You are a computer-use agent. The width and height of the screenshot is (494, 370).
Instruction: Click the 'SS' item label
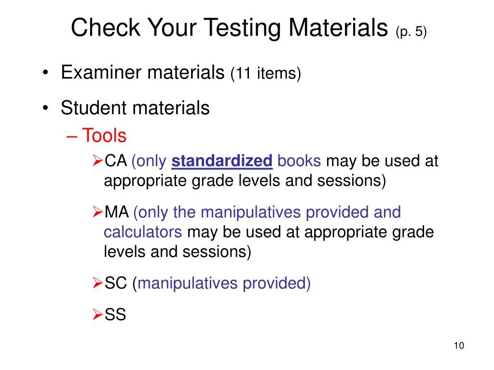[115, 315]
